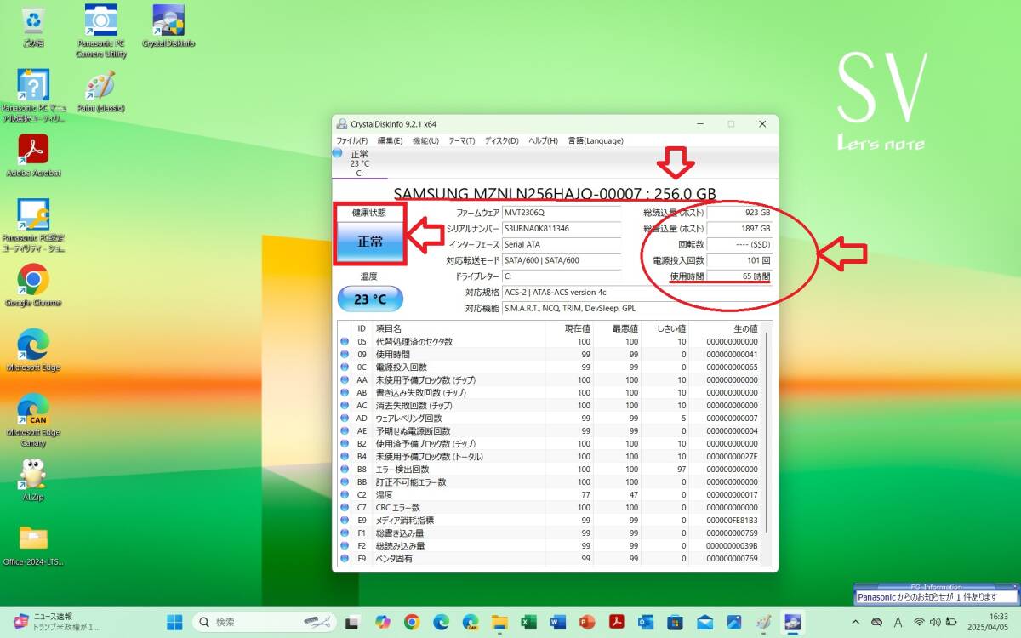Open PowerPoint from the taskbar
The height and width of the screenshot is (638, 1021).
pos(587,622)
